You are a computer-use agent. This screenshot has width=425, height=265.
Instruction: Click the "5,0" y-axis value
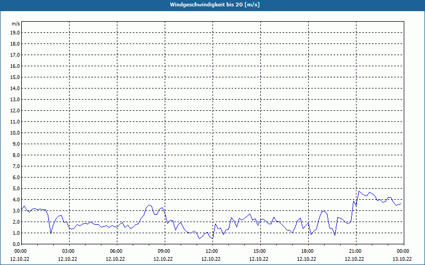pyautogui.click(x=16, y=188)
